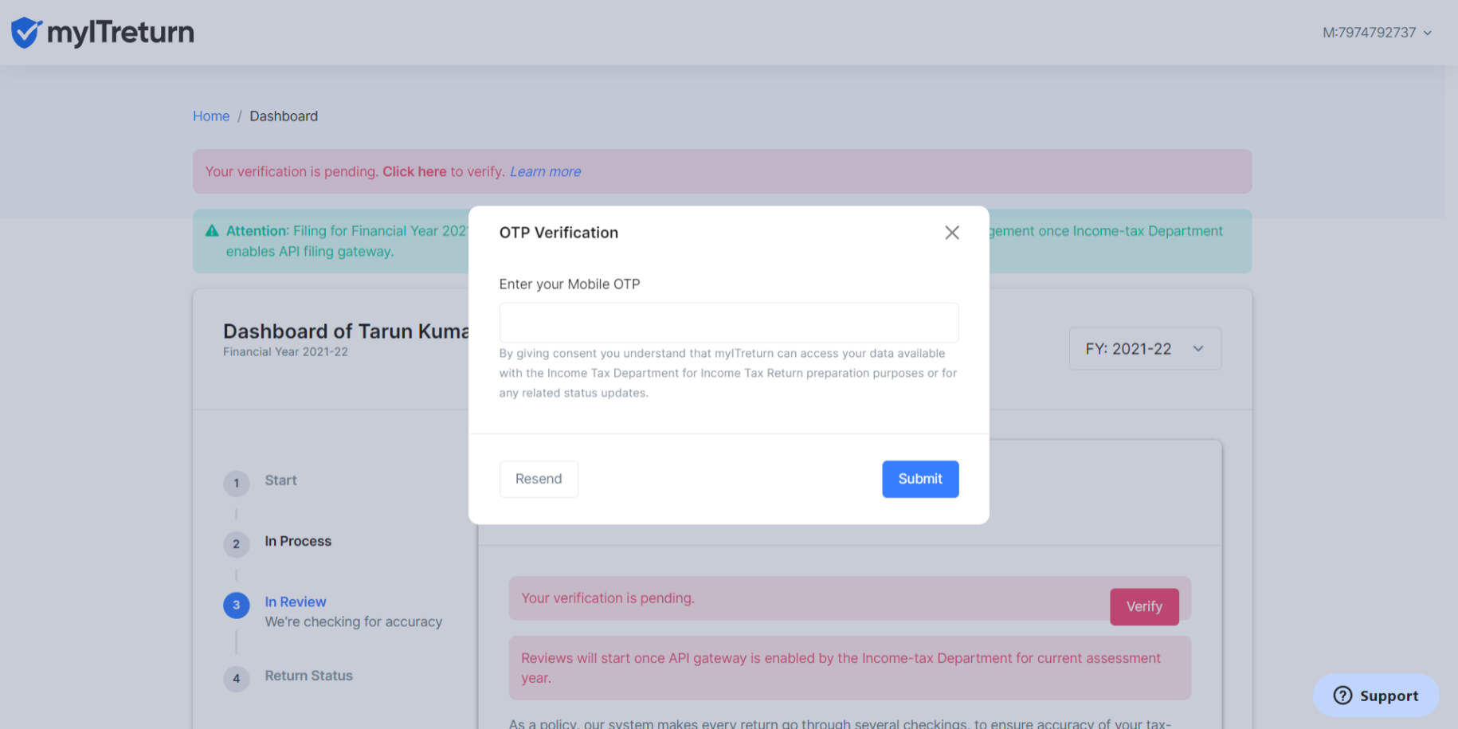
Task: Click the Dashboard breadcrumb text
Action: point(284,116)
